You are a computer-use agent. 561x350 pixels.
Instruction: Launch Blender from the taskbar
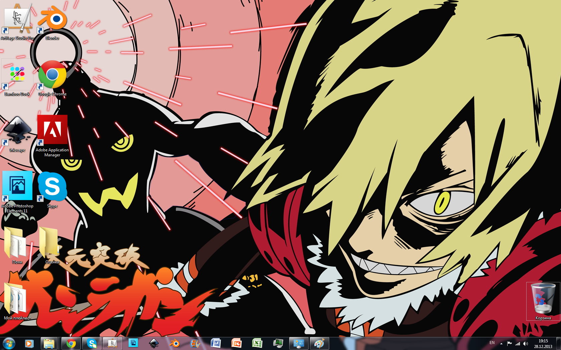pyautogui.click(x=174, y=343)
